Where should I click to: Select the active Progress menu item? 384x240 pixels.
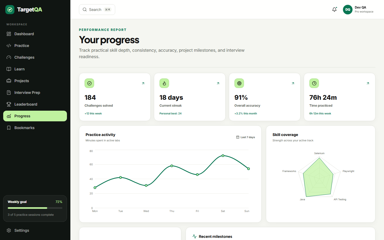click(35, 116)
